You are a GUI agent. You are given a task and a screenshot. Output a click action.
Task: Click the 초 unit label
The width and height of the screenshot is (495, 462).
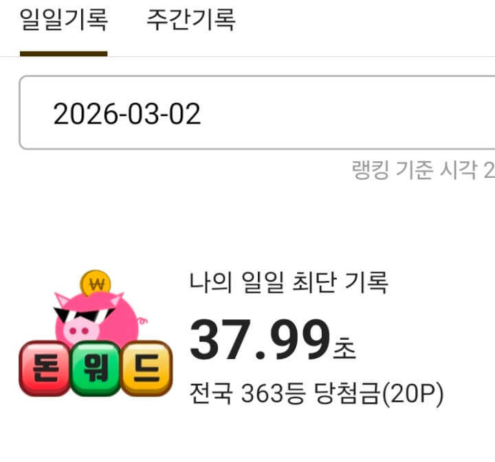click(x=344, y=348)
